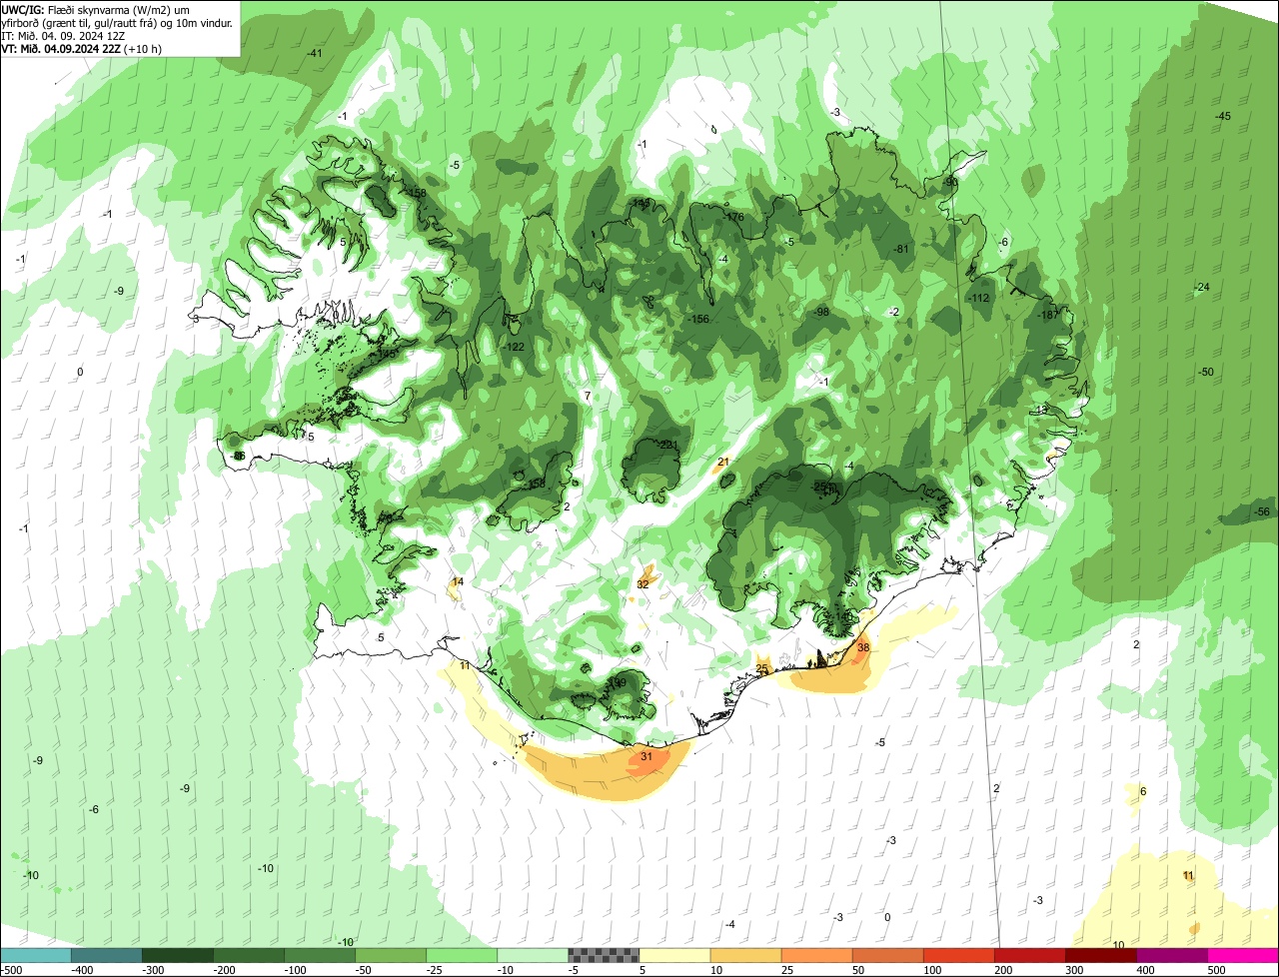Click the legend swatch between -500 and -400

36,955
